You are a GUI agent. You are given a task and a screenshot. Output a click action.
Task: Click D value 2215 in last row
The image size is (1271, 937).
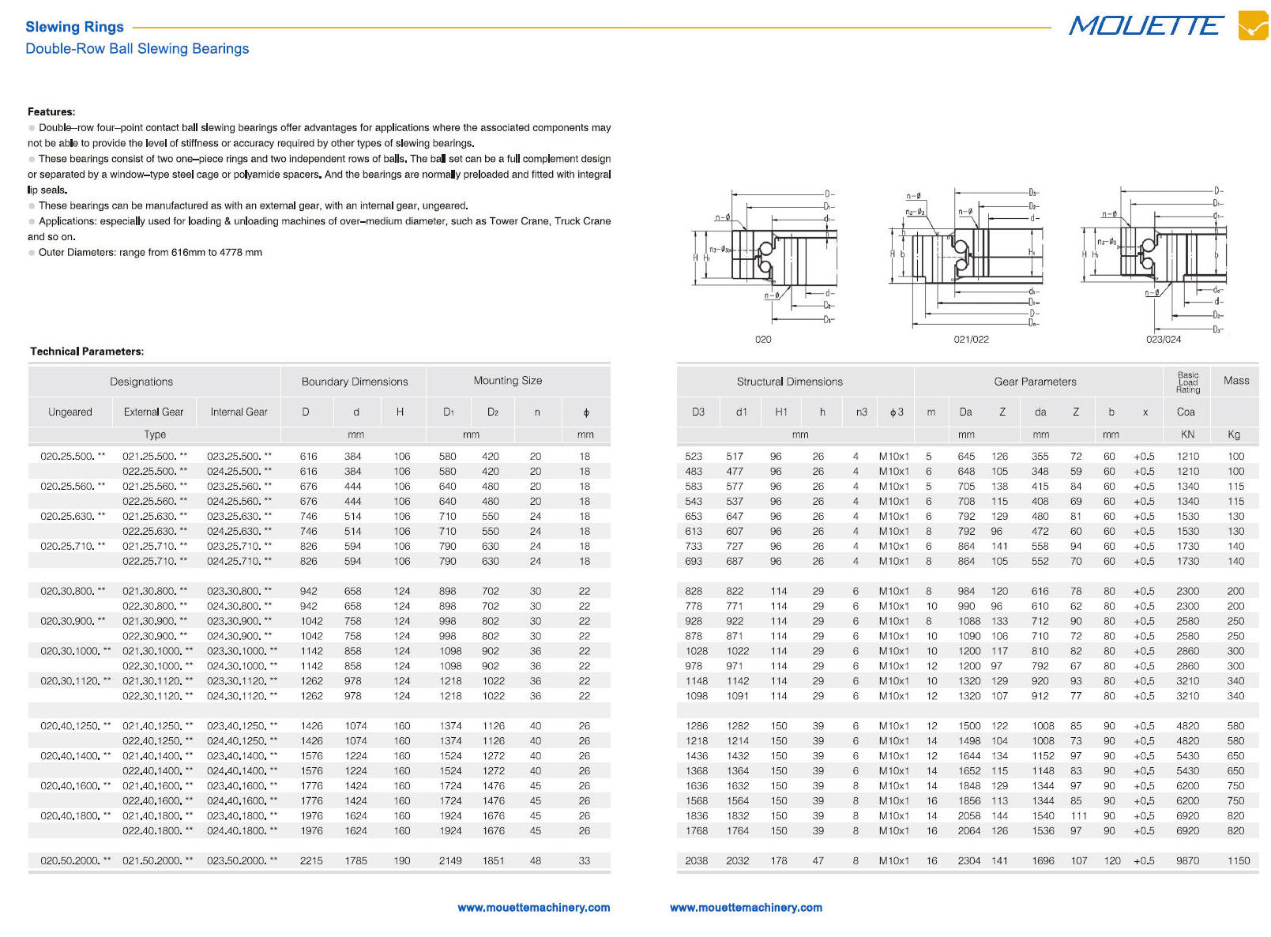click(311, 862)
